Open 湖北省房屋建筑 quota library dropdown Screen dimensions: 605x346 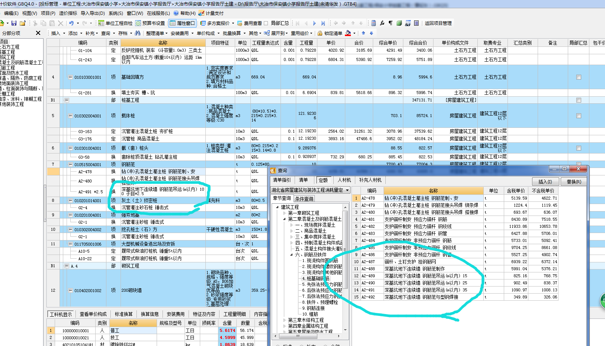[x=348, y=190]
